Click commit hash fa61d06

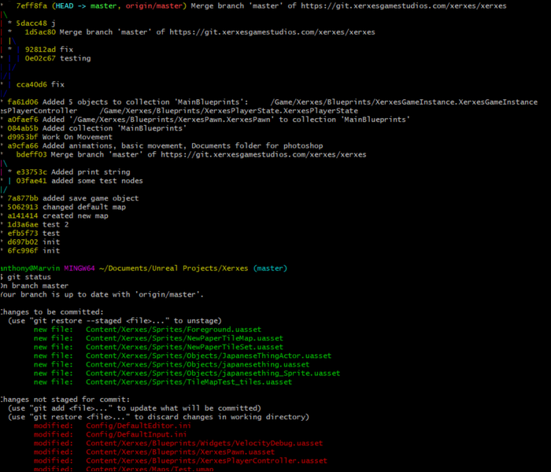23,101
